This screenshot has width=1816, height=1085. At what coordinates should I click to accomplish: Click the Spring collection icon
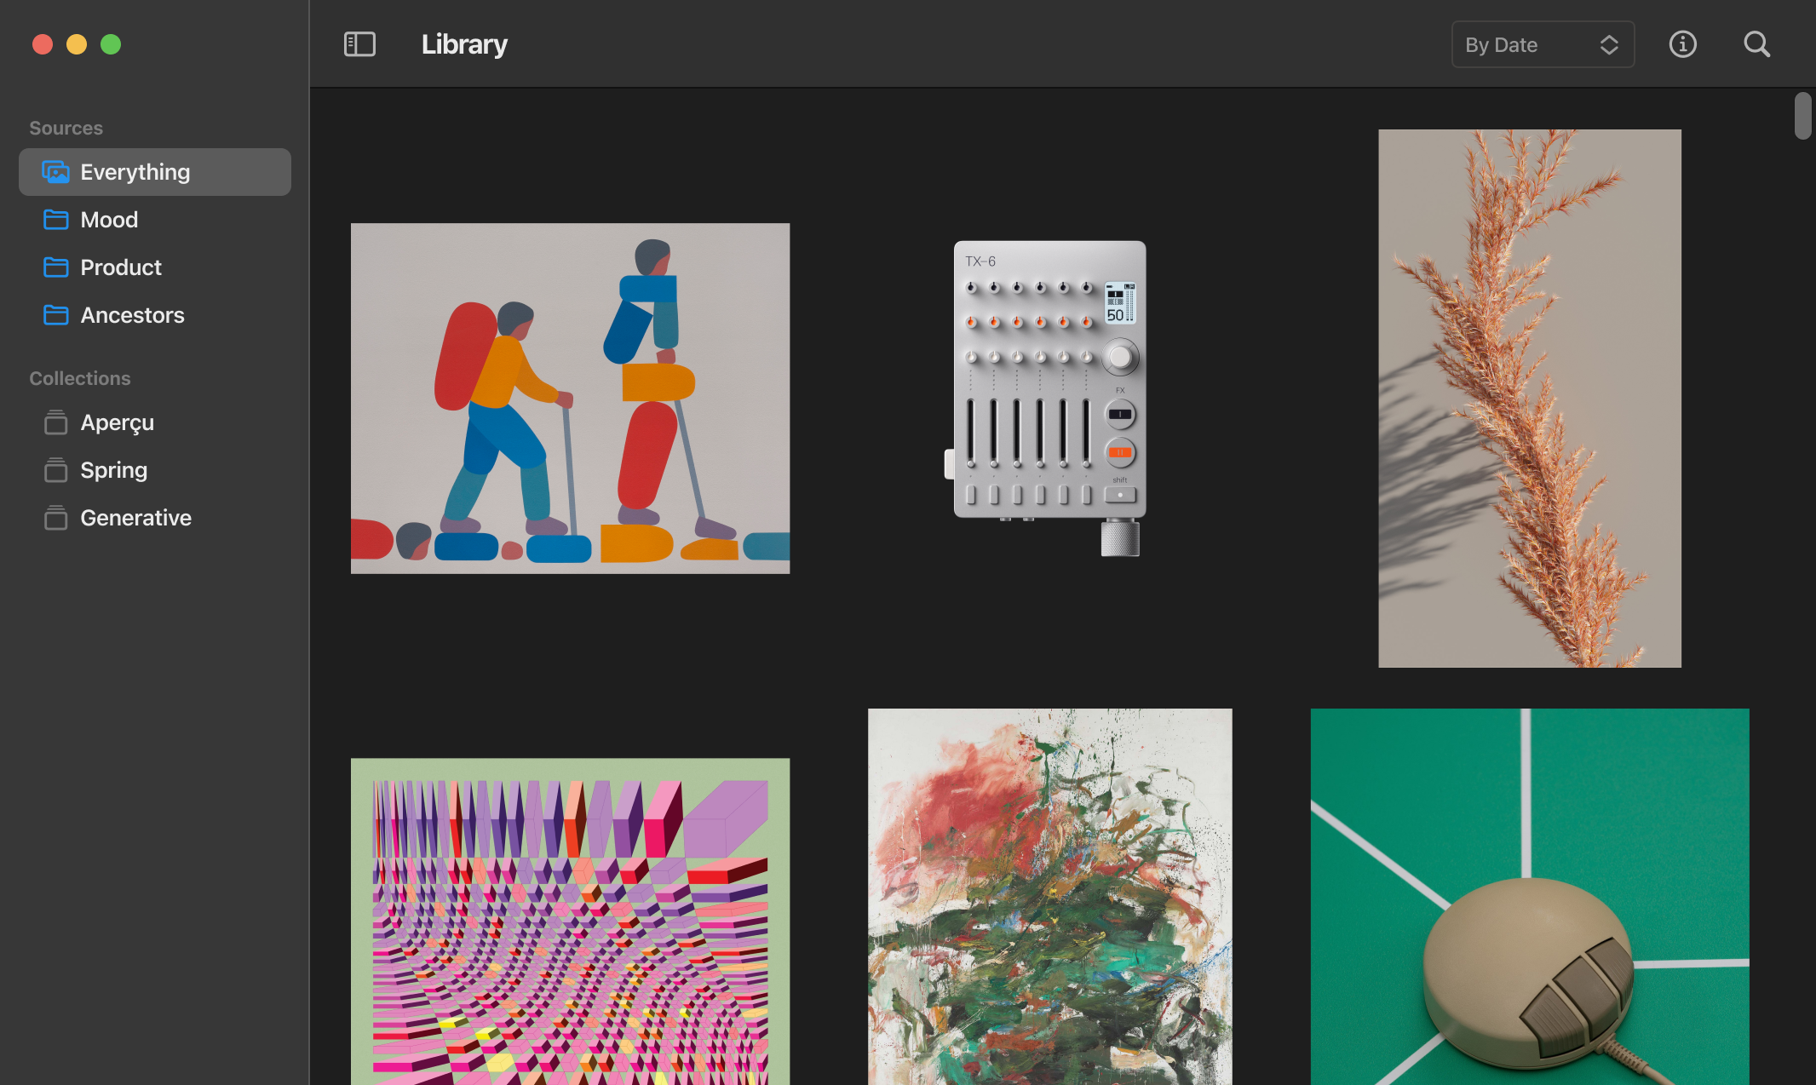coord(55,470)
